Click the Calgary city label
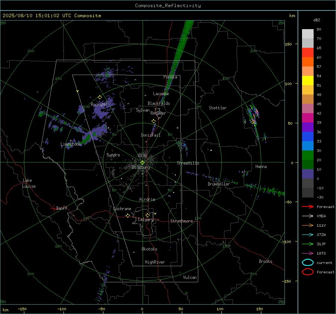 point(146,220)
